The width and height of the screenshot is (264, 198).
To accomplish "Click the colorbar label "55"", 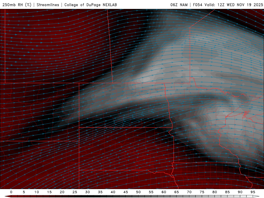I will click(x=151, y=192).
